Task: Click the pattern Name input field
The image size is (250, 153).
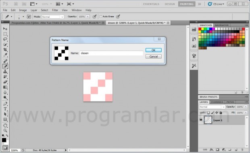Action: point(111,53)
